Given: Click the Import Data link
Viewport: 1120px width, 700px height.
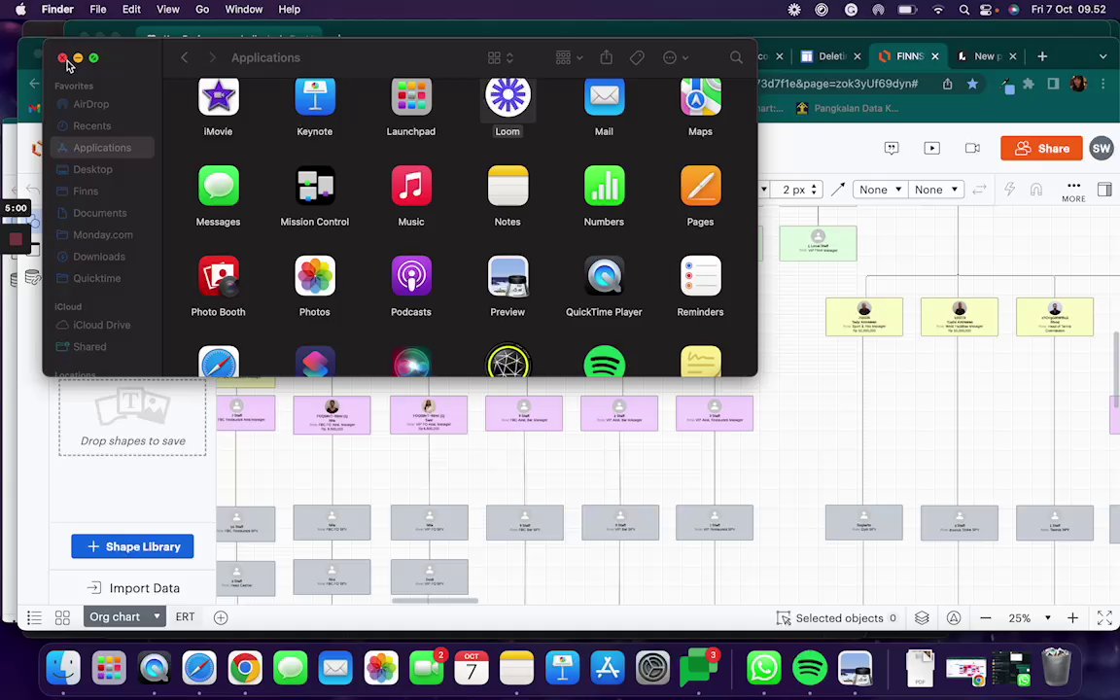Looking at the screenshot, I should click(x=133, y=588).
